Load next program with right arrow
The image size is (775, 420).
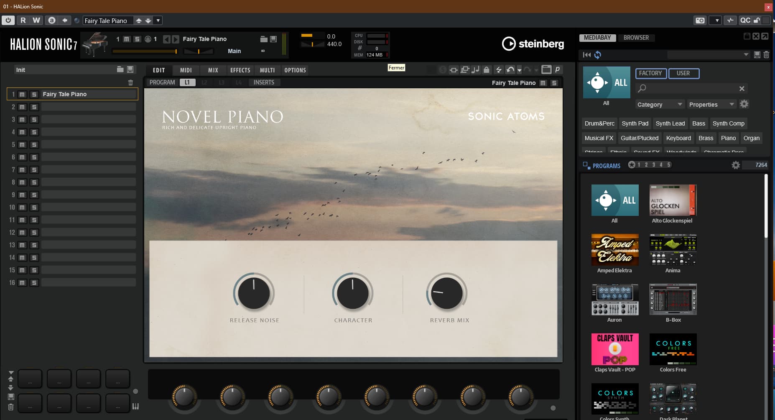(x=176, y=39)
